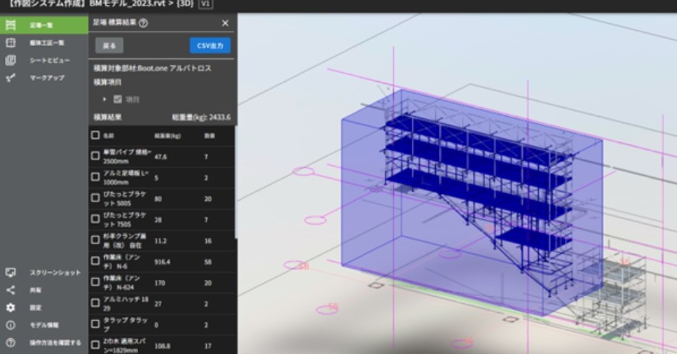Open the scaffold list icon in sidebar
Viewport: 677px width, 354px height.
(x=11, y=25)
